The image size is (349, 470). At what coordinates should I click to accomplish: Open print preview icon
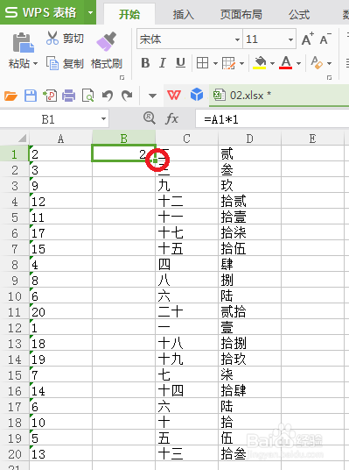point(88,96)
